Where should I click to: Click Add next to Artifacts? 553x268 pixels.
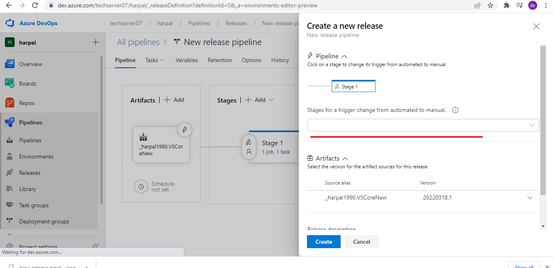[x=174, y=100]
